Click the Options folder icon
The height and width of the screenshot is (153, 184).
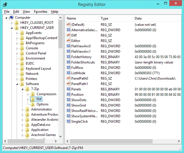click(33, 104)
